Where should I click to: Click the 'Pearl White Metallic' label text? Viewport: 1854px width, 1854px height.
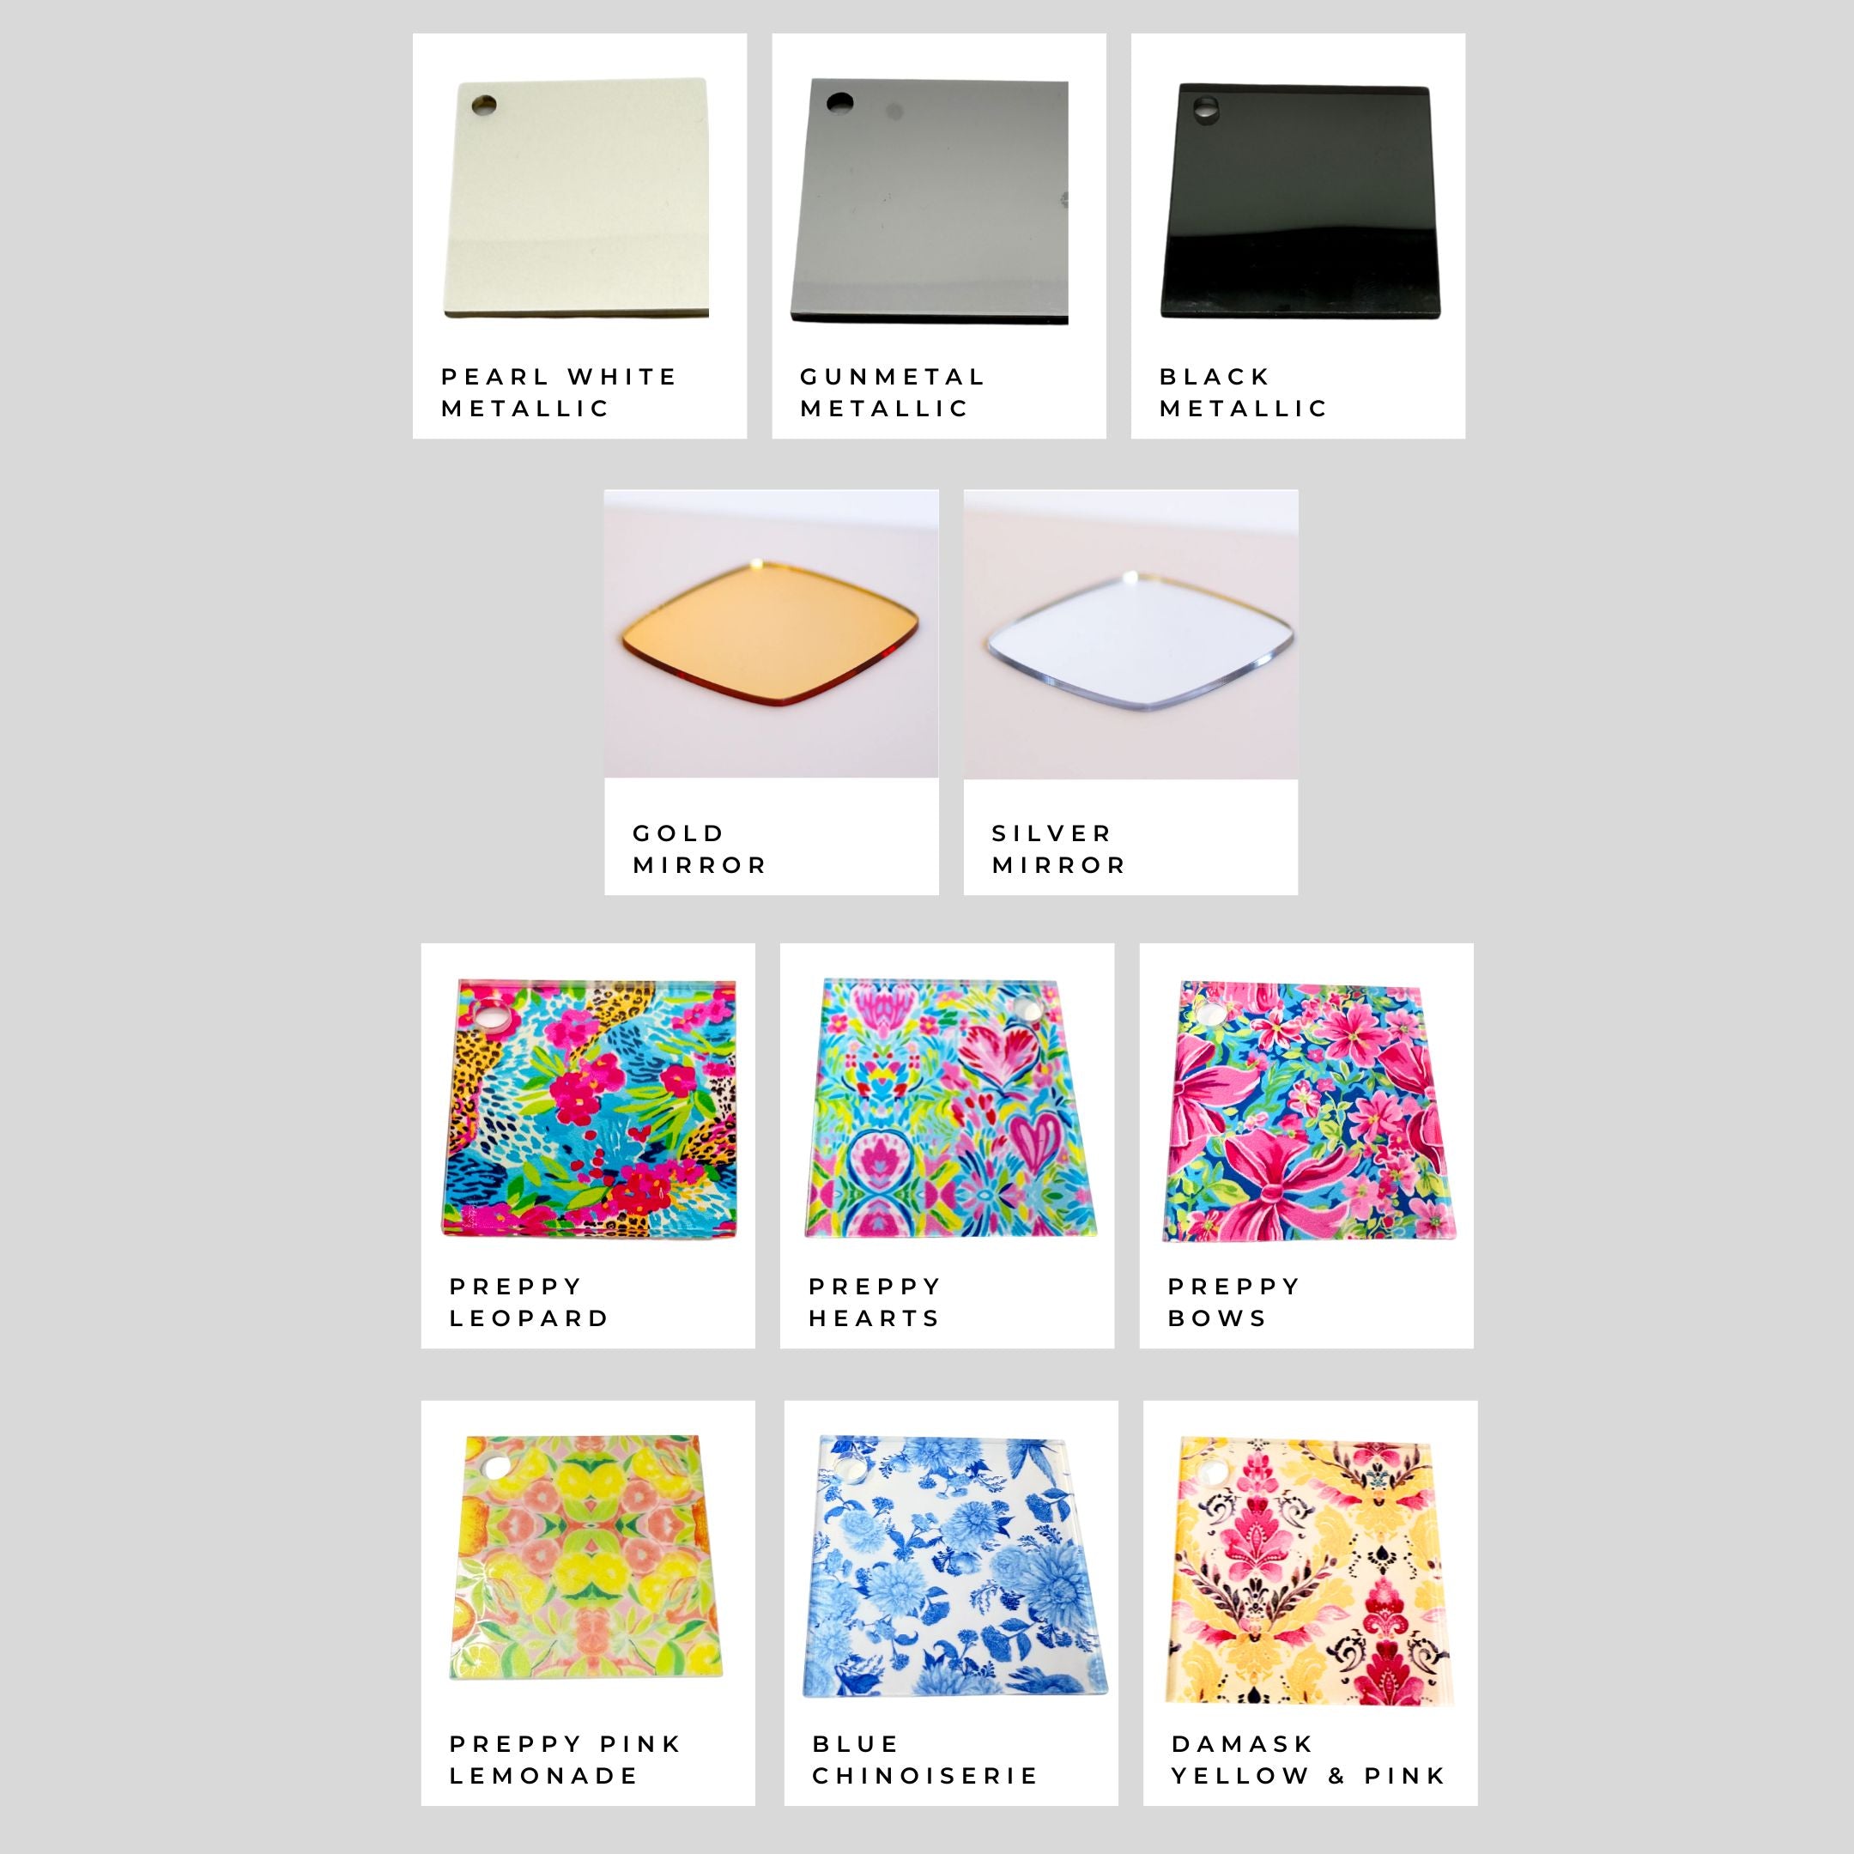pyautogui.click(x=560, y=392)
